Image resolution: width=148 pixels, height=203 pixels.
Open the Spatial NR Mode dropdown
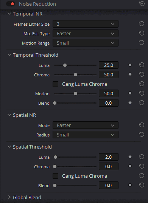[86, 125]
